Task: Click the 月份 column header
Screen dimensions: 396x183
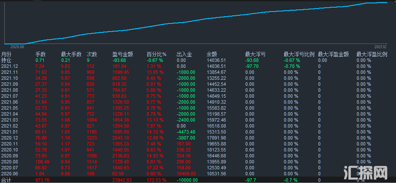Action: (x=6, y=54)
